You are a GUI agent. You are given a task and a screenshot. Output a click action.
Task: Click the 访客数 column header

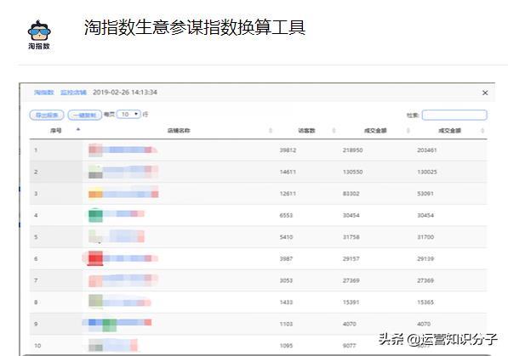306,131
